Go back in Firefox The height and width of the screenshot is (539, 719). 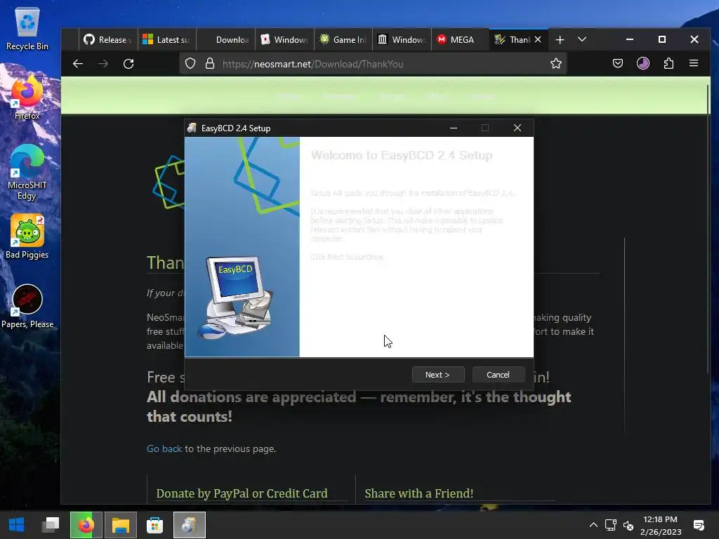(78, 64)
